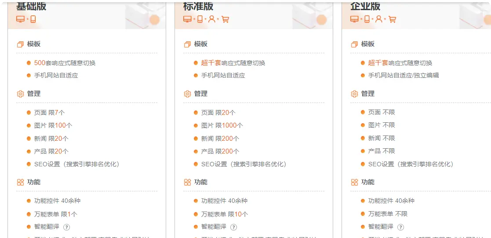Click 新闻 限200个 row
Image resolution: width=491 pixels, height=238 pixels.
coord(220,138)
